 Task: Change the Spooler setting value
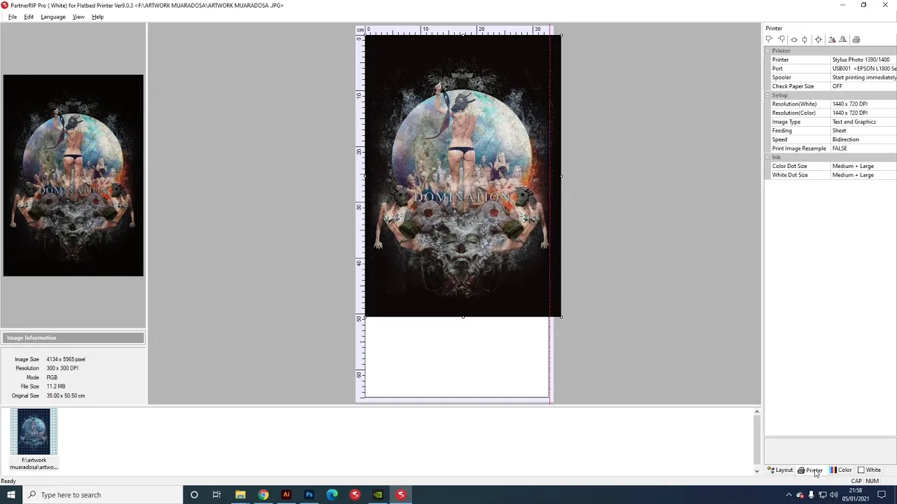coord(863,78)
